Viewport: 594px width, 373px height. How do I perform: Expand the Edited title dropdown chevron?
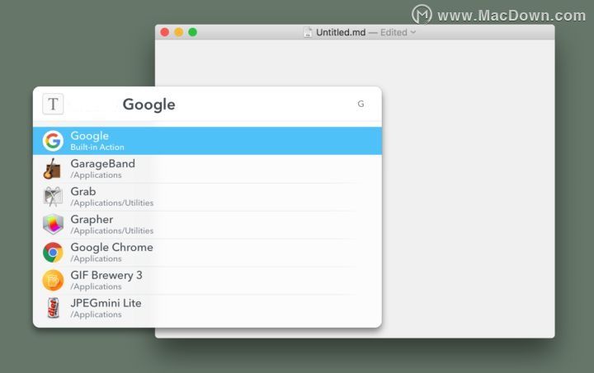[x=413, y=32]
